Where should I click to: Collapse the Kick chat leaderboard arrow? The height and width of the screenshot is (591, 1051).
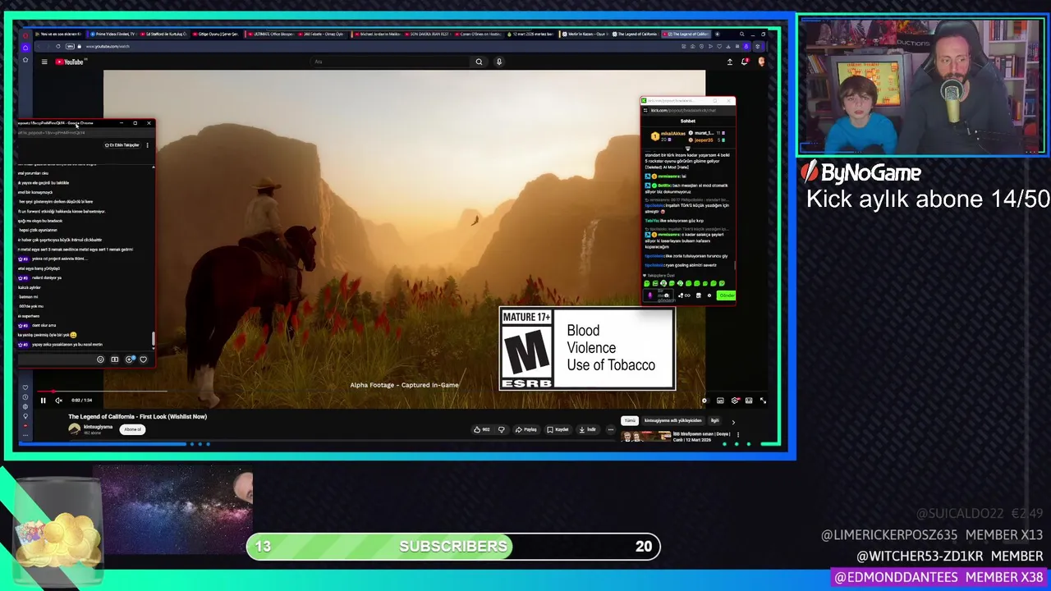pos(688,149)
